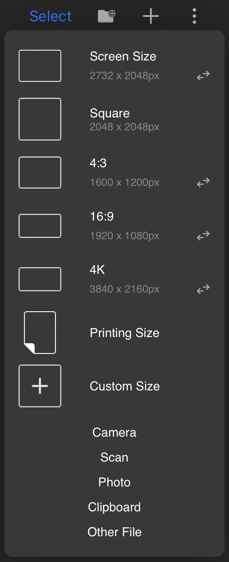229x562 pixels.
Task: Select the 4K canvas thumbnail
Action: point(40,279)
